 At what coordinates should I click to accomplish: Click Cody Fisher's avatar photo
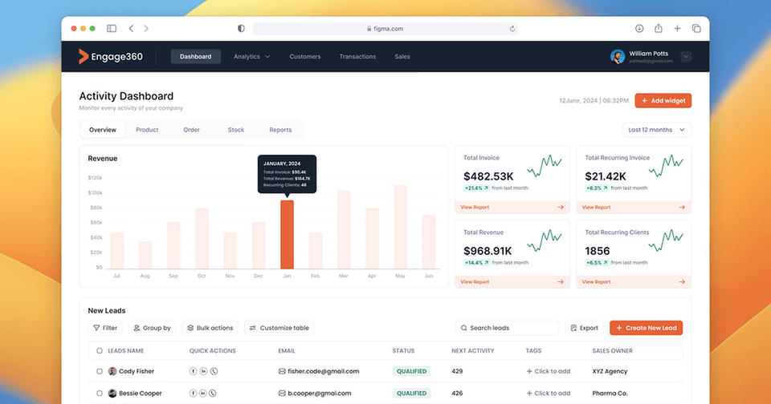[x=112, y=371]
